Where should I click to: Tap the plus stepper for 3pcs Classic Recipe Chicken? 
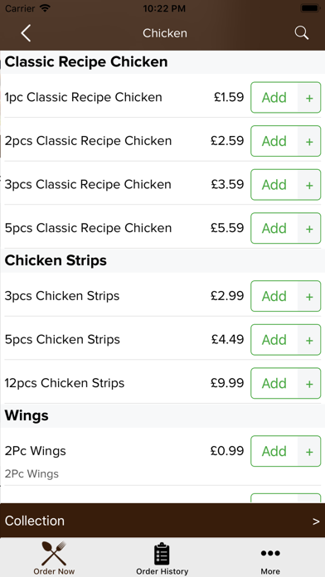[309, 185]
